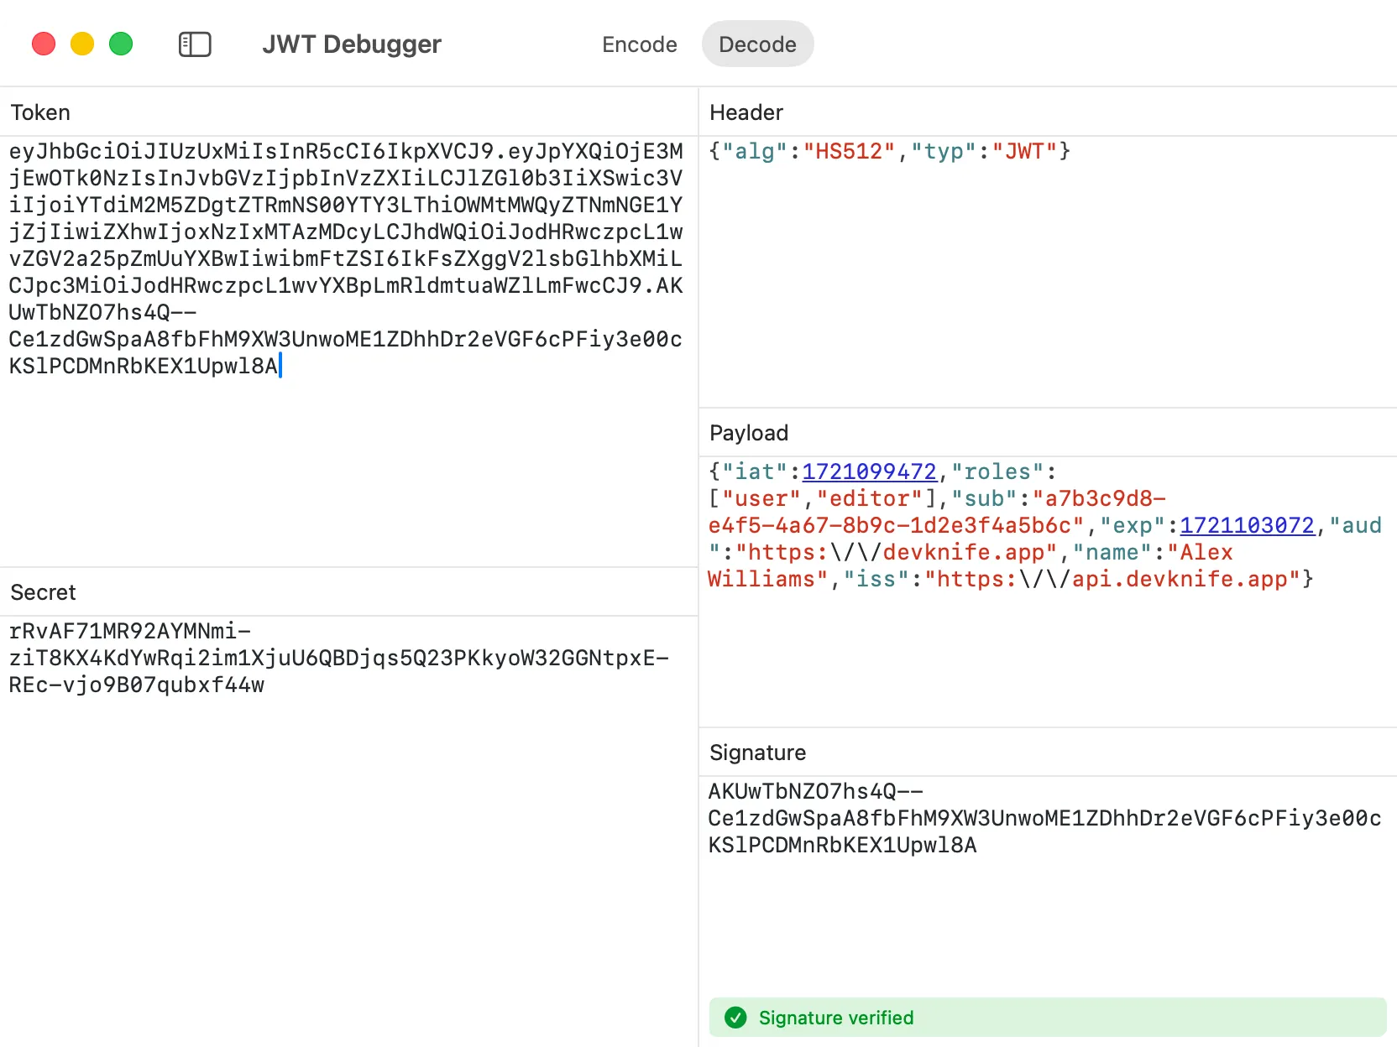Image resolution: width=1397 pixels, height=1047 pixels.
Task: Switch to the Encode tab
Action: (x=639, y=44)
